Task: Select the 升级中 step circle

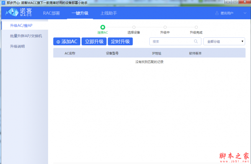Action: (x=165, y=27)
